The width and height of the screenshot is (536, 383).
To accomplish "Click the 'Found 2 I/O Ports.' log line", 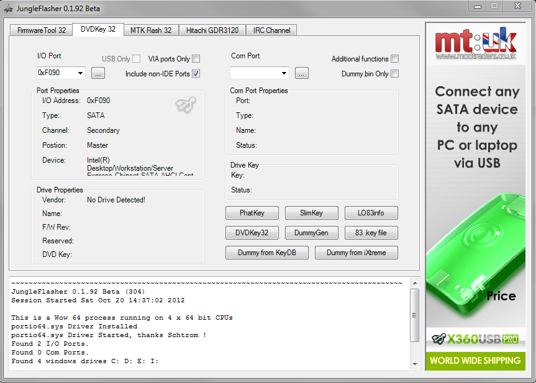I will [x=50, y=344].
